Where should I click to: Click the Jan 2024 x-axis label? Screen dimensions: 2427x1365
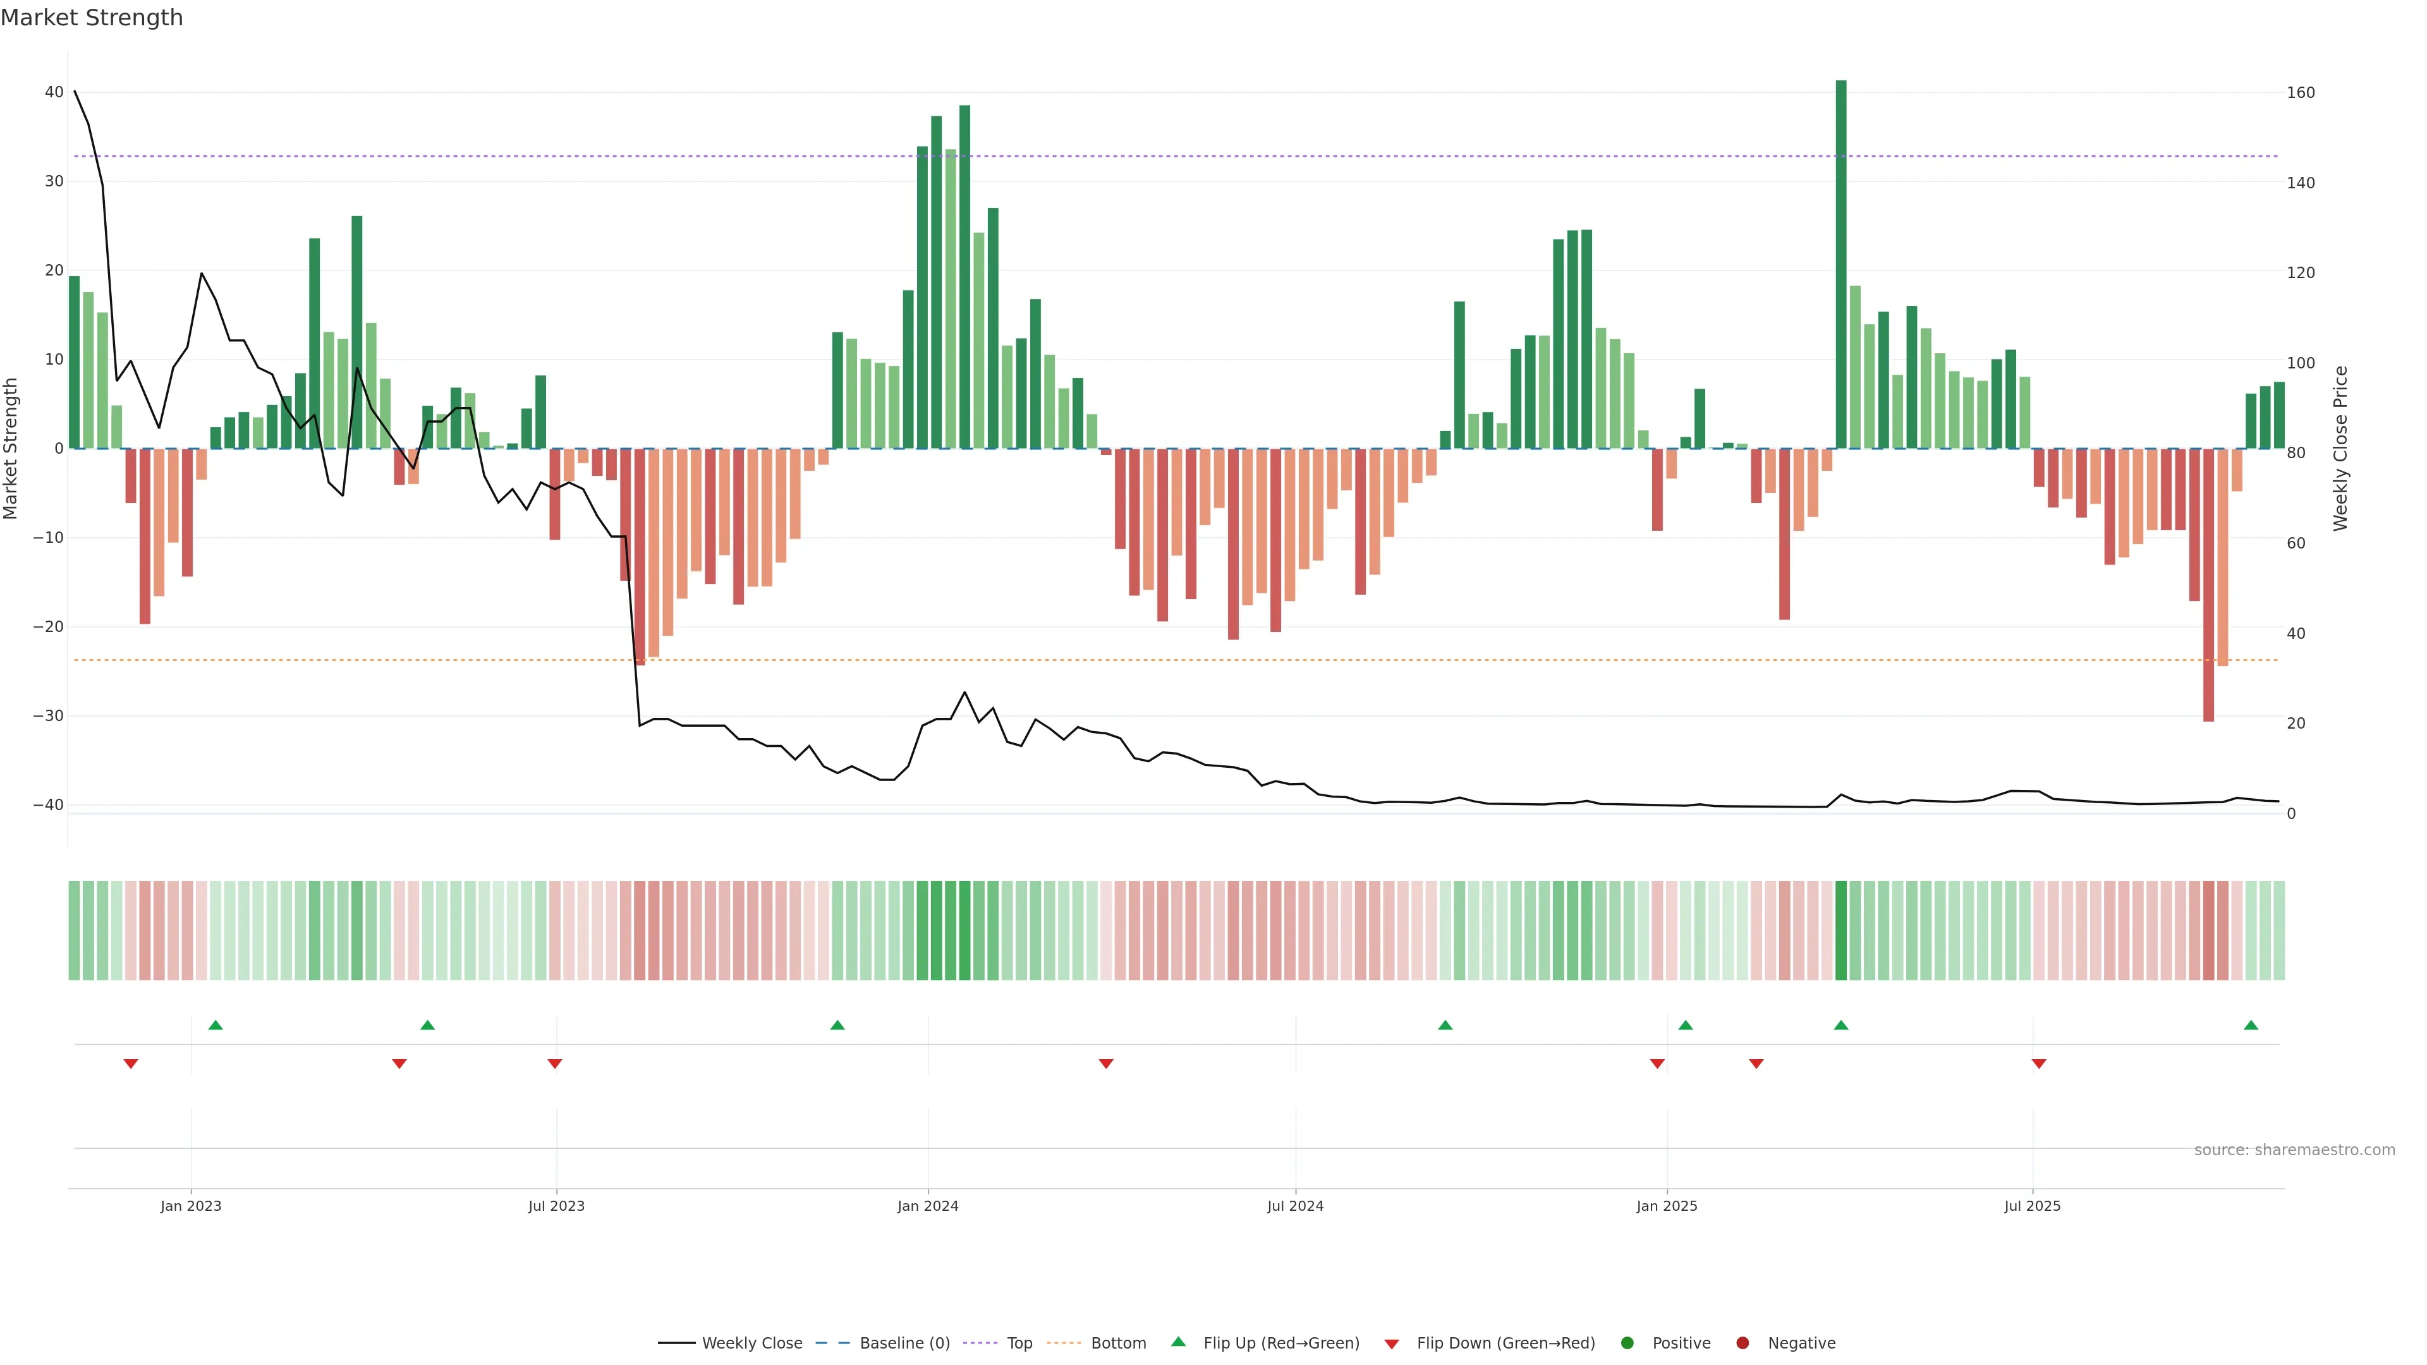(x=928, y=1206)
